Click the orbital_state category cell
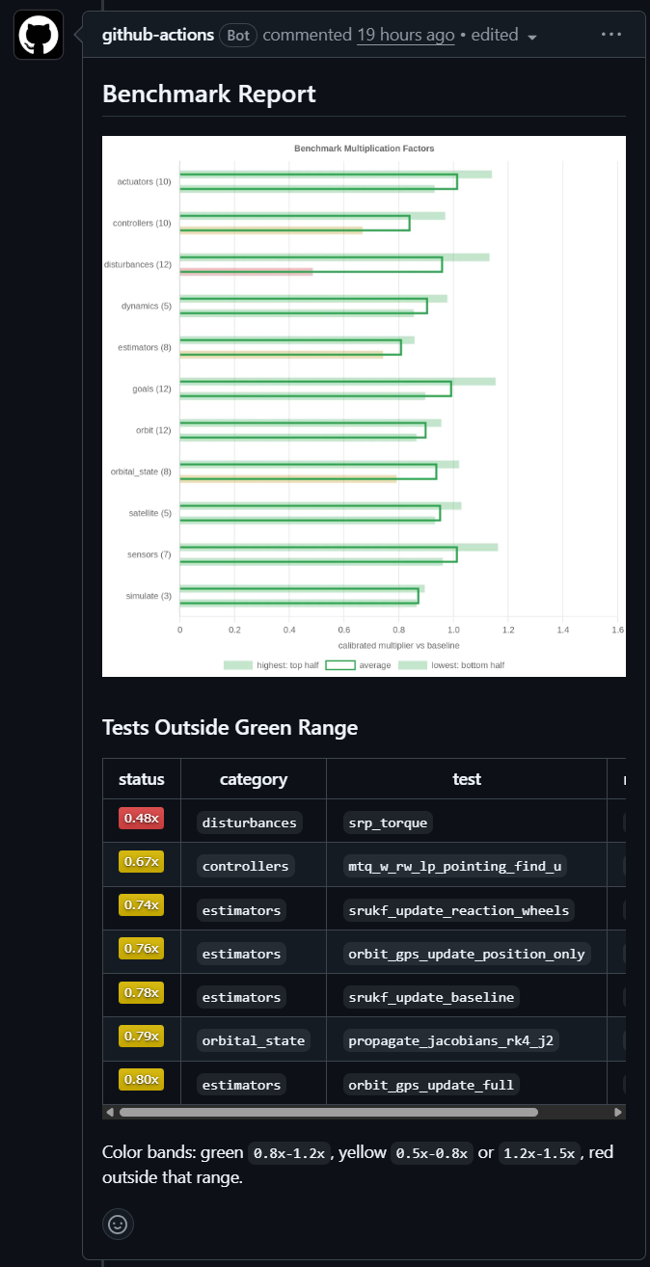The height and width of the screenshot is (1267, 650). 254,1039
